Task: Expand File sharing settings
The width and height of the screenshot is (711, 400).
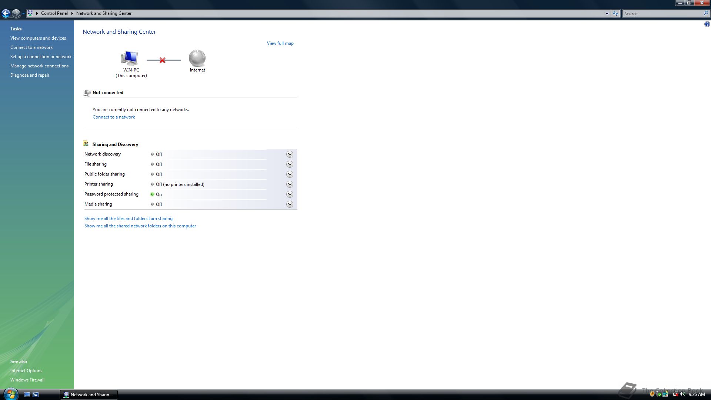Action: tap(290, 164)
